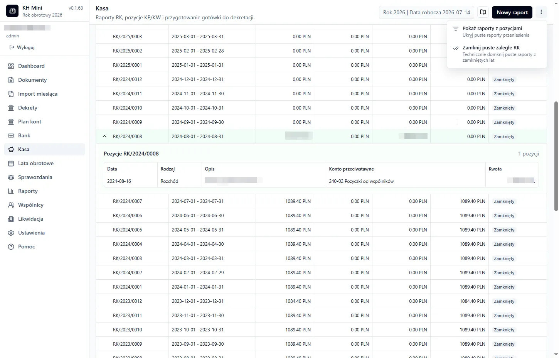Click the Wyloguj link
The width and height of the screenshot is (559, 358).
coord(22,47)
